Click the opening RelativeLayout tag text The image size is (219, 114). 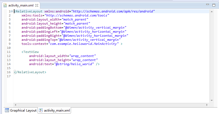[28, 11]
